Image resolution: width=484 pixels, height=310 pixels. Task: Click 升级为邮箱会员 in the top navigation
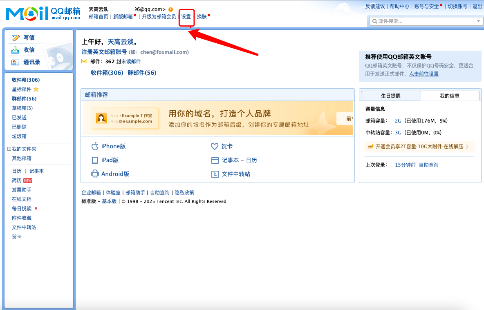click(x=159, y=17)
